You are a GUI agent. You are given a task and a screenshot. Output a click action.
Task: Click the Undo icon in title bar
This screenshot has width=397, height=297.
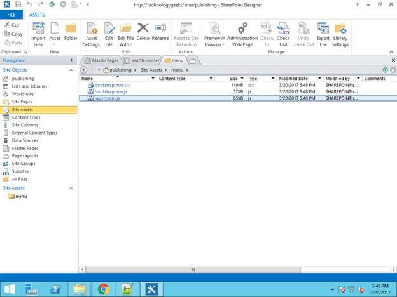29,4
